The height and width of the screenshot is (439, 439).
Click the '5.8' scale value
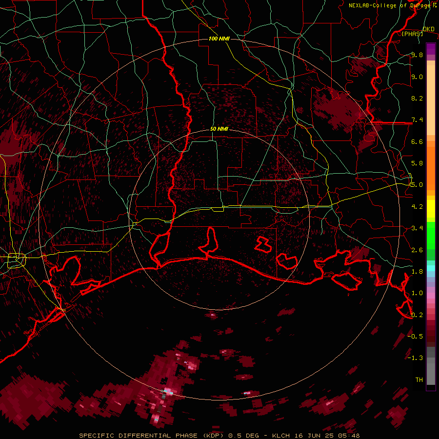tap(417, 163)
